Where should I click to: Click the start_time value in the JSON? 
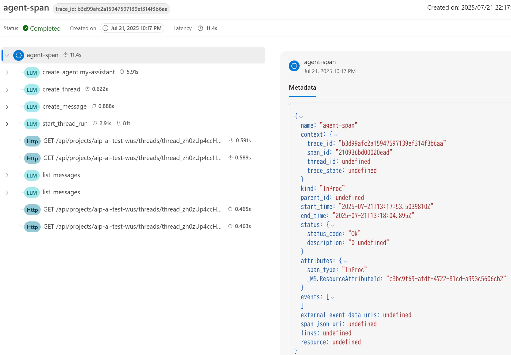click(386, 207)
